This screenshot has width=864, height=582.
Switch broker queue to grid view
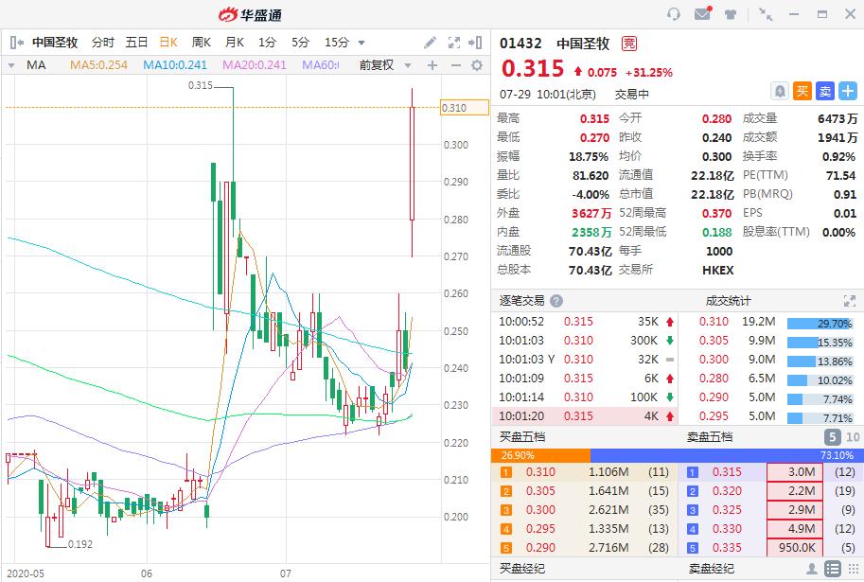[x=854, y=568]
